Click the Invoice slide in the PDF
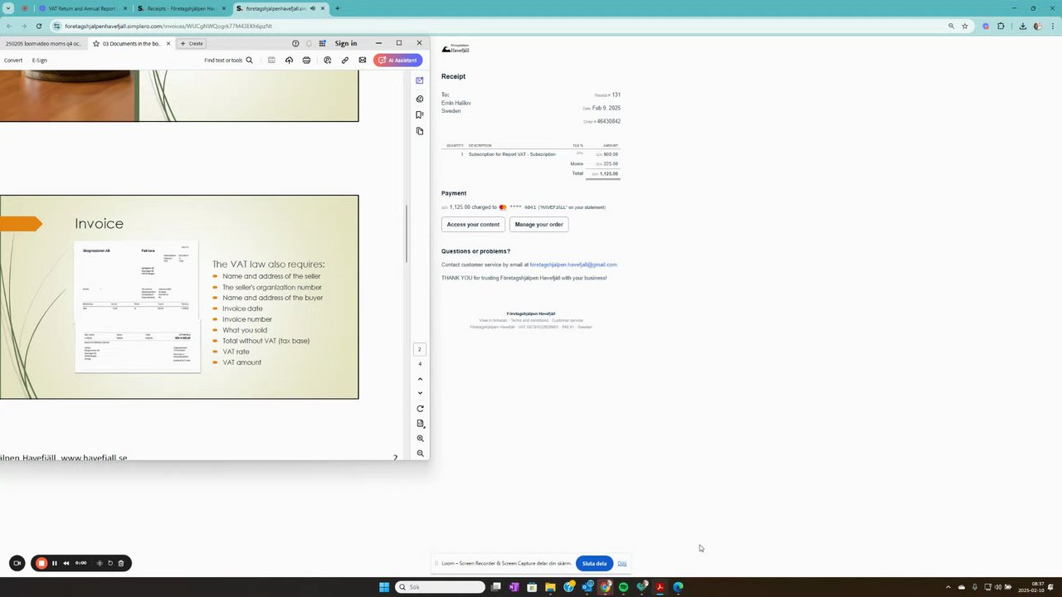 click(179, 297)
